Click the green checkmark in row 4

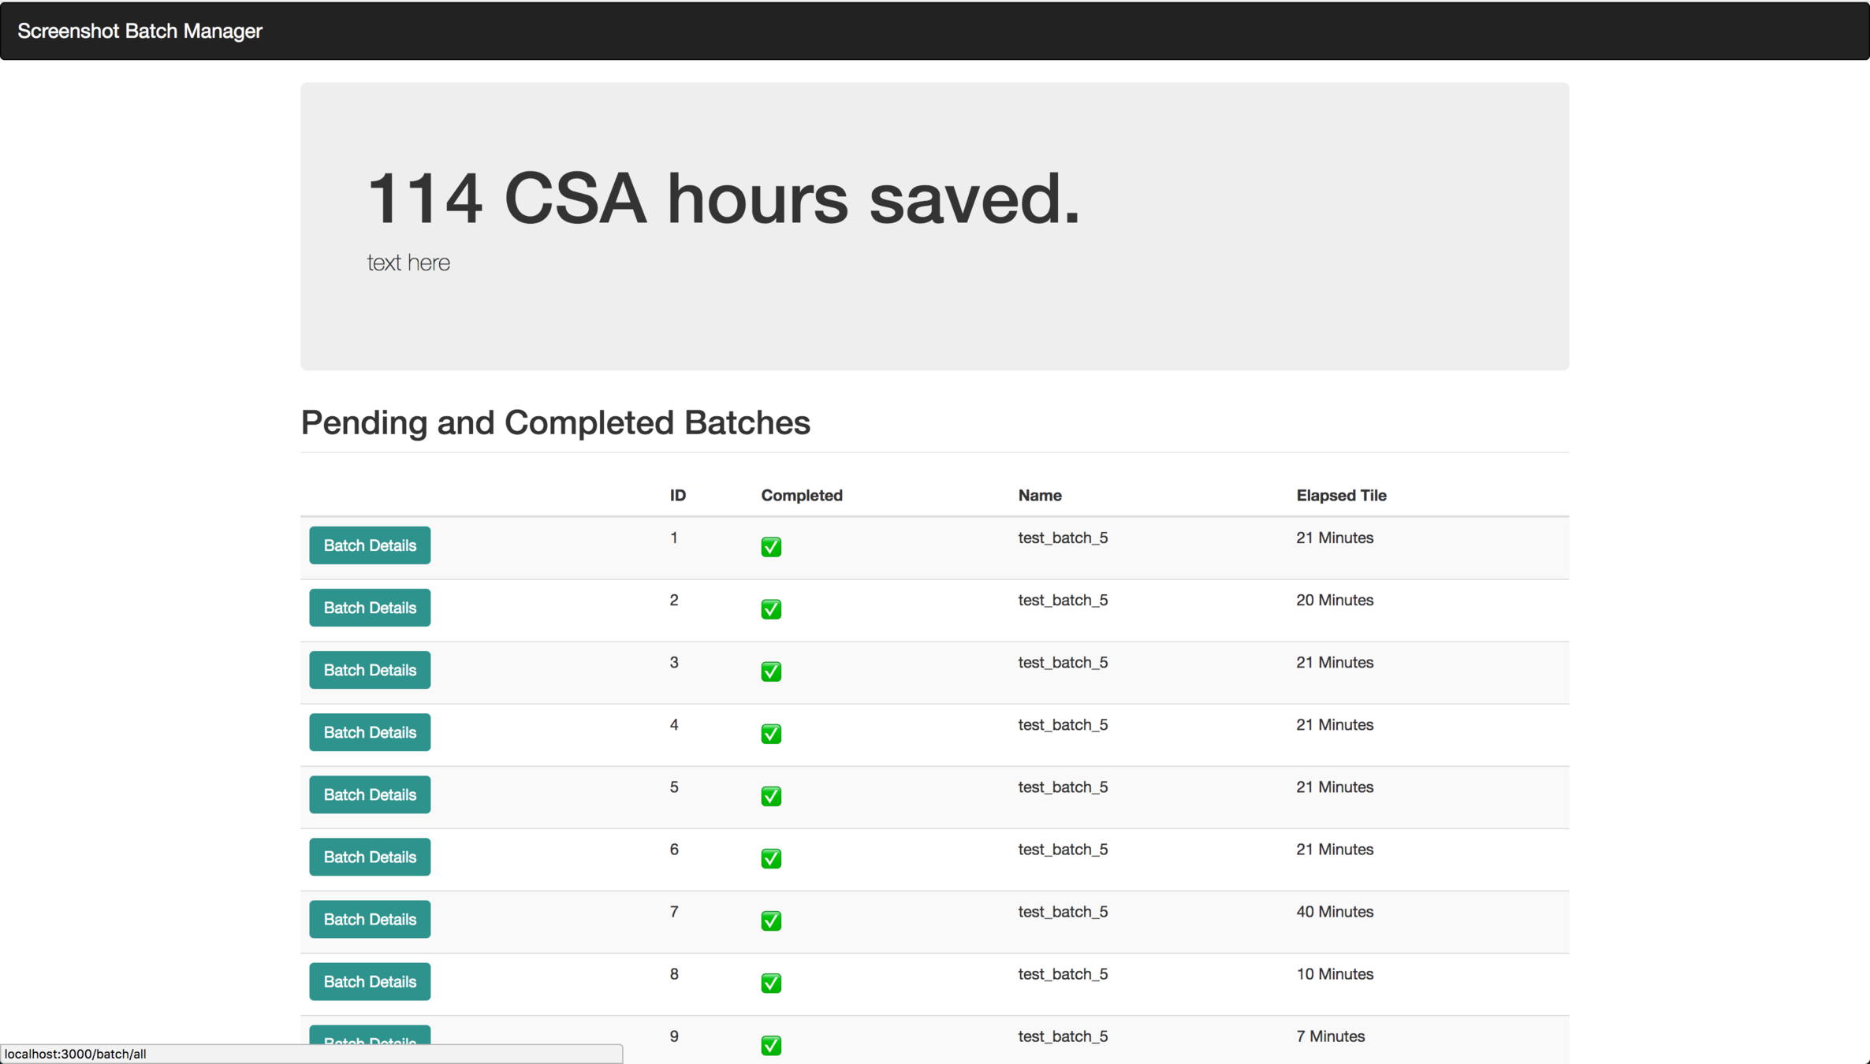(x=771, y=734)
